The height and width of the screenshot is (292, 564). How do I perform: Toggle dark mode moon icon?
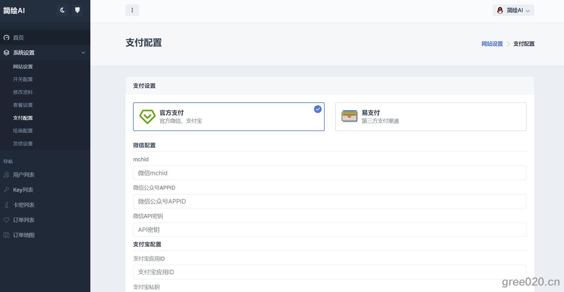(x=62, y=10)
